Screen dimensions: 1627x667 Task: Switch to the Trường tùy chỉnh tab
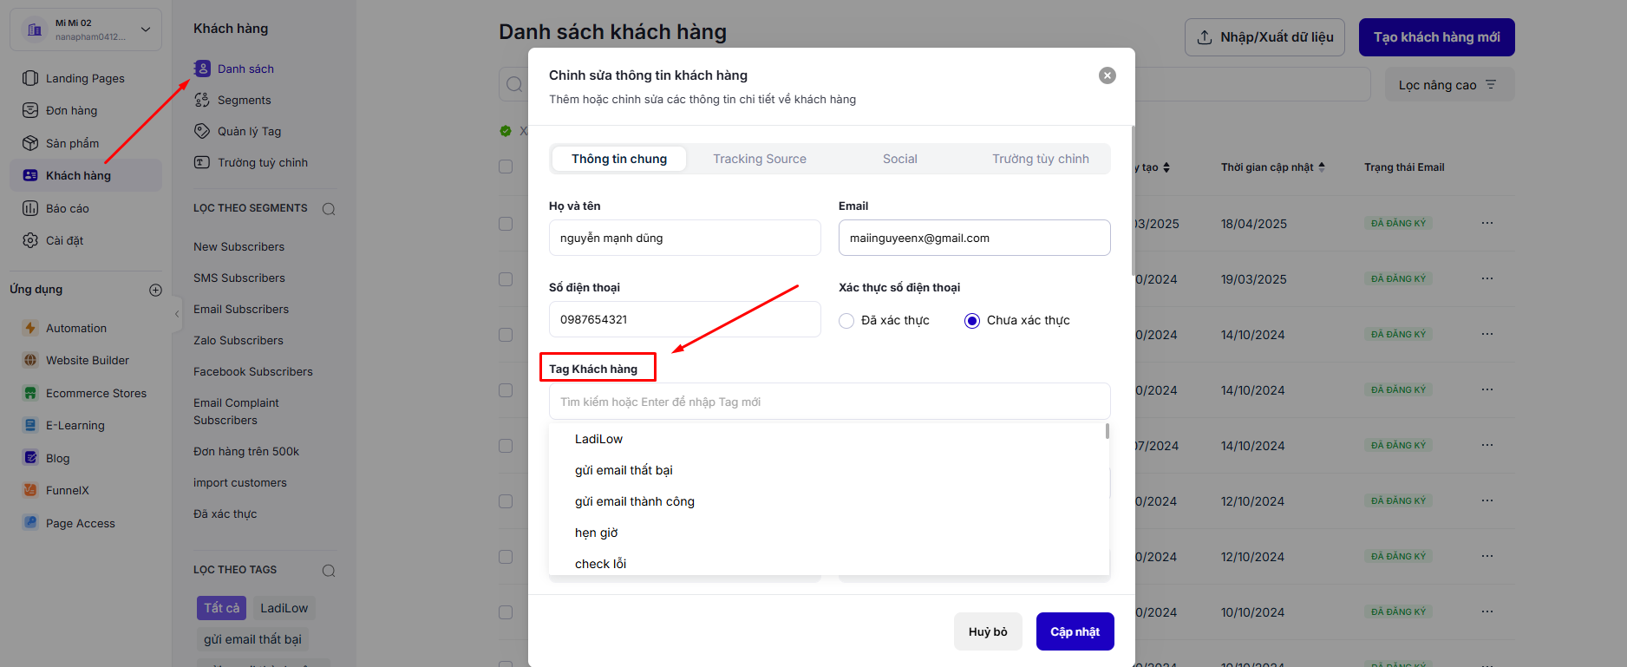1040,159
